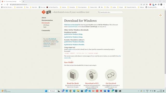Download 32-bit Git for Windows Setup
Image resolution: width=166 pixels, height=93 pixels.
click(x=73, y=34)
